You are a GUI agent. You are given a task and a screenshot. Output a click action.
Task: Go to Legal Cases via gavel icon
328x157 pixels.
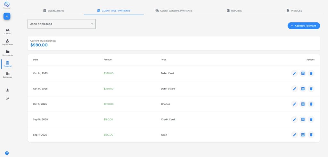pos(7,41)
